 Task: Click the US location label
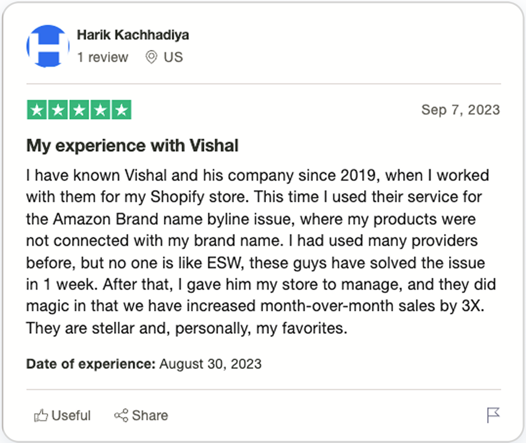174,57
